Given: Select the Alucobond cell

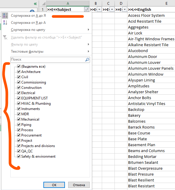Looking at the screenshot, I should [x=151, y=51].
